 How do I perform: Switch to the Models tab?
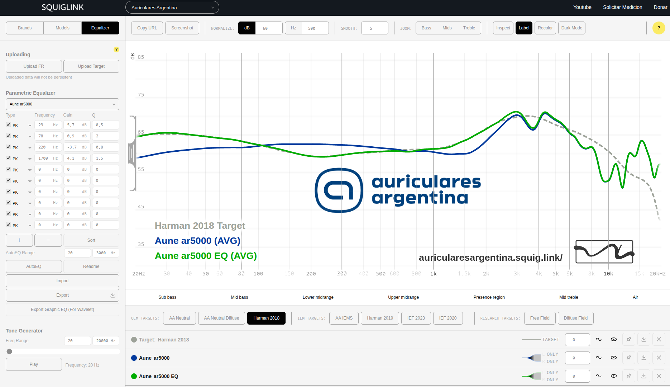point(63,28)
